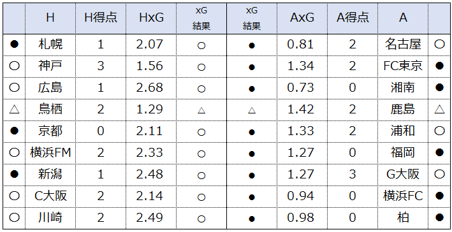This screenshot has width=452, height=232.
Task: Click the black circle beside 柏
Action: pyautogui.click(x=439, y=217)
